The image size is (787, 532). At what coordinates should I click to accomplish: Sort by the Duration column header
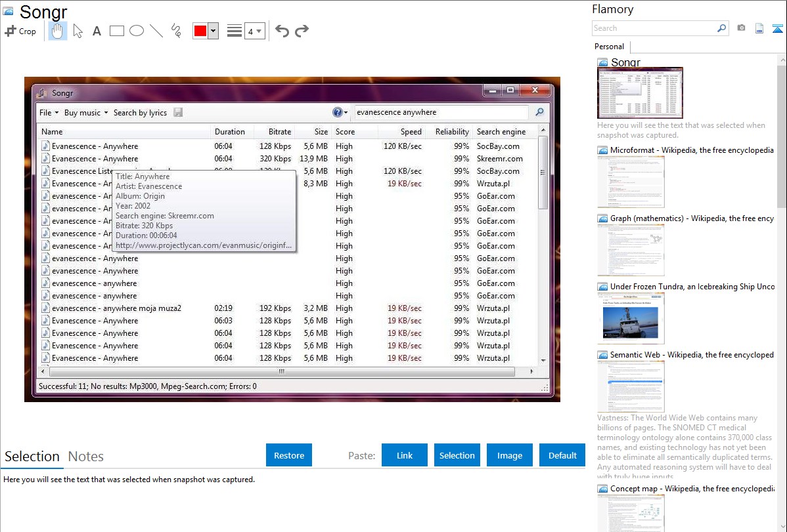232,131
